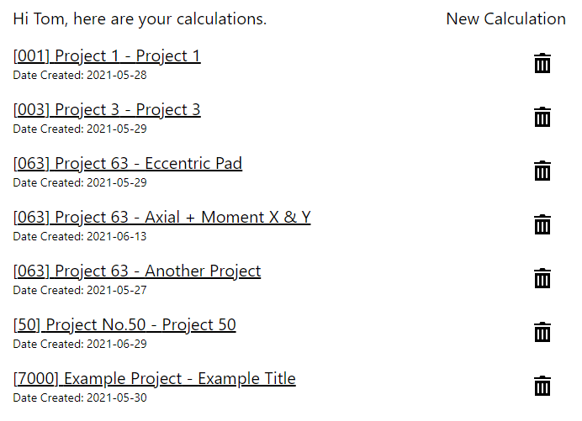Screen dimensions: 582x421
Task: Open [7000] Example Project - Example Title
Action: pos(155,379)
